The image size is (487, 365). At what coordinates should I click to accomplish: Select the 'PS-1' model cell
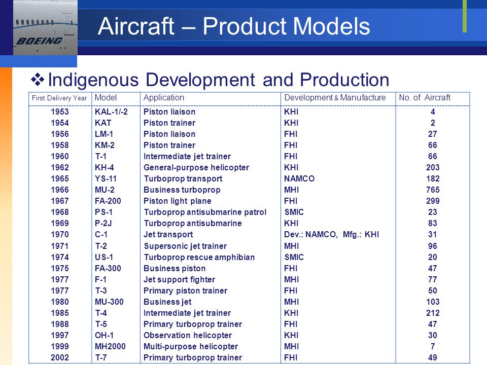click(x=103, y=212)
